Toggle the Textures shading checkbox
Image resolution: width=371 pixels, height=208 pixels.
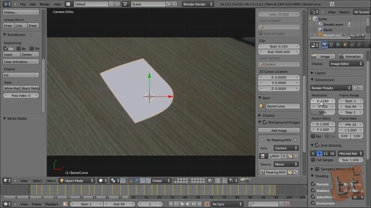(x=313, y=184)
